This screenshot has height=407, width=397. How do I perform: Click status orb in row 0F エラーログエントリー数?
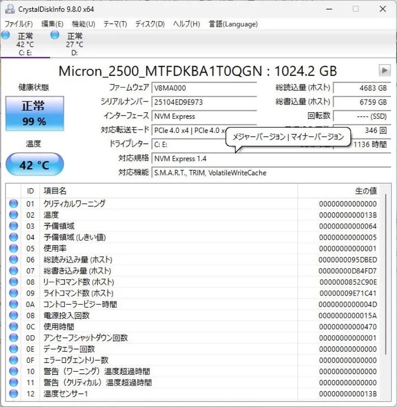(x=14, y=360)
